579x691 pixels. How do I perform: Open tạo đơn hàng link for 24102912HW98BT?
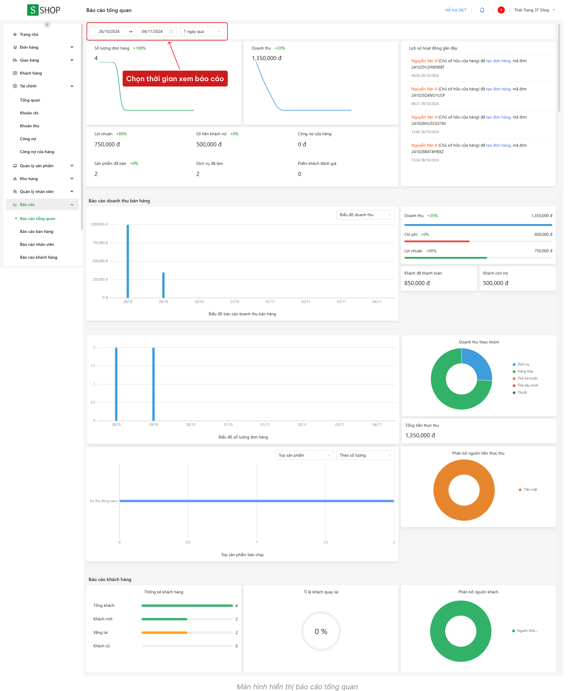click(499, 61)
